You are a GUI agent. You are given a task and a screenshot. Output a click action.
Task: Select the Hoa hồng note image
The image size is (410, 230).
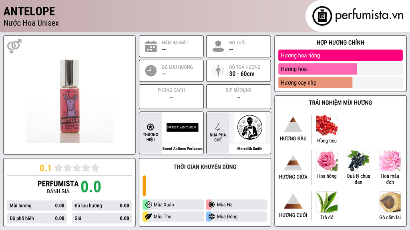tap(327, 161)
